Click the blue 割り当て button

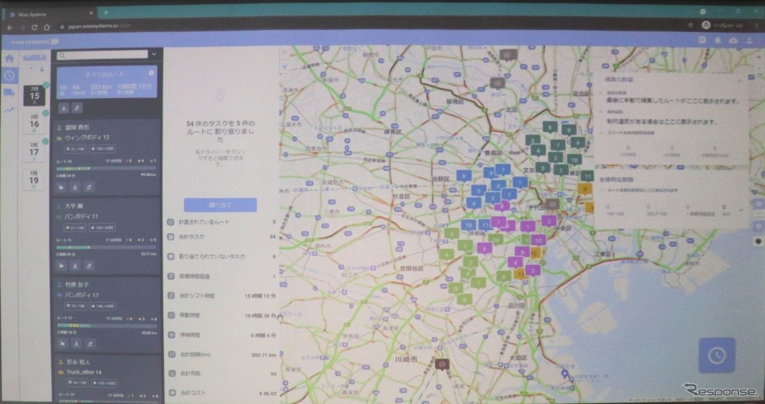tap(220, 205)
